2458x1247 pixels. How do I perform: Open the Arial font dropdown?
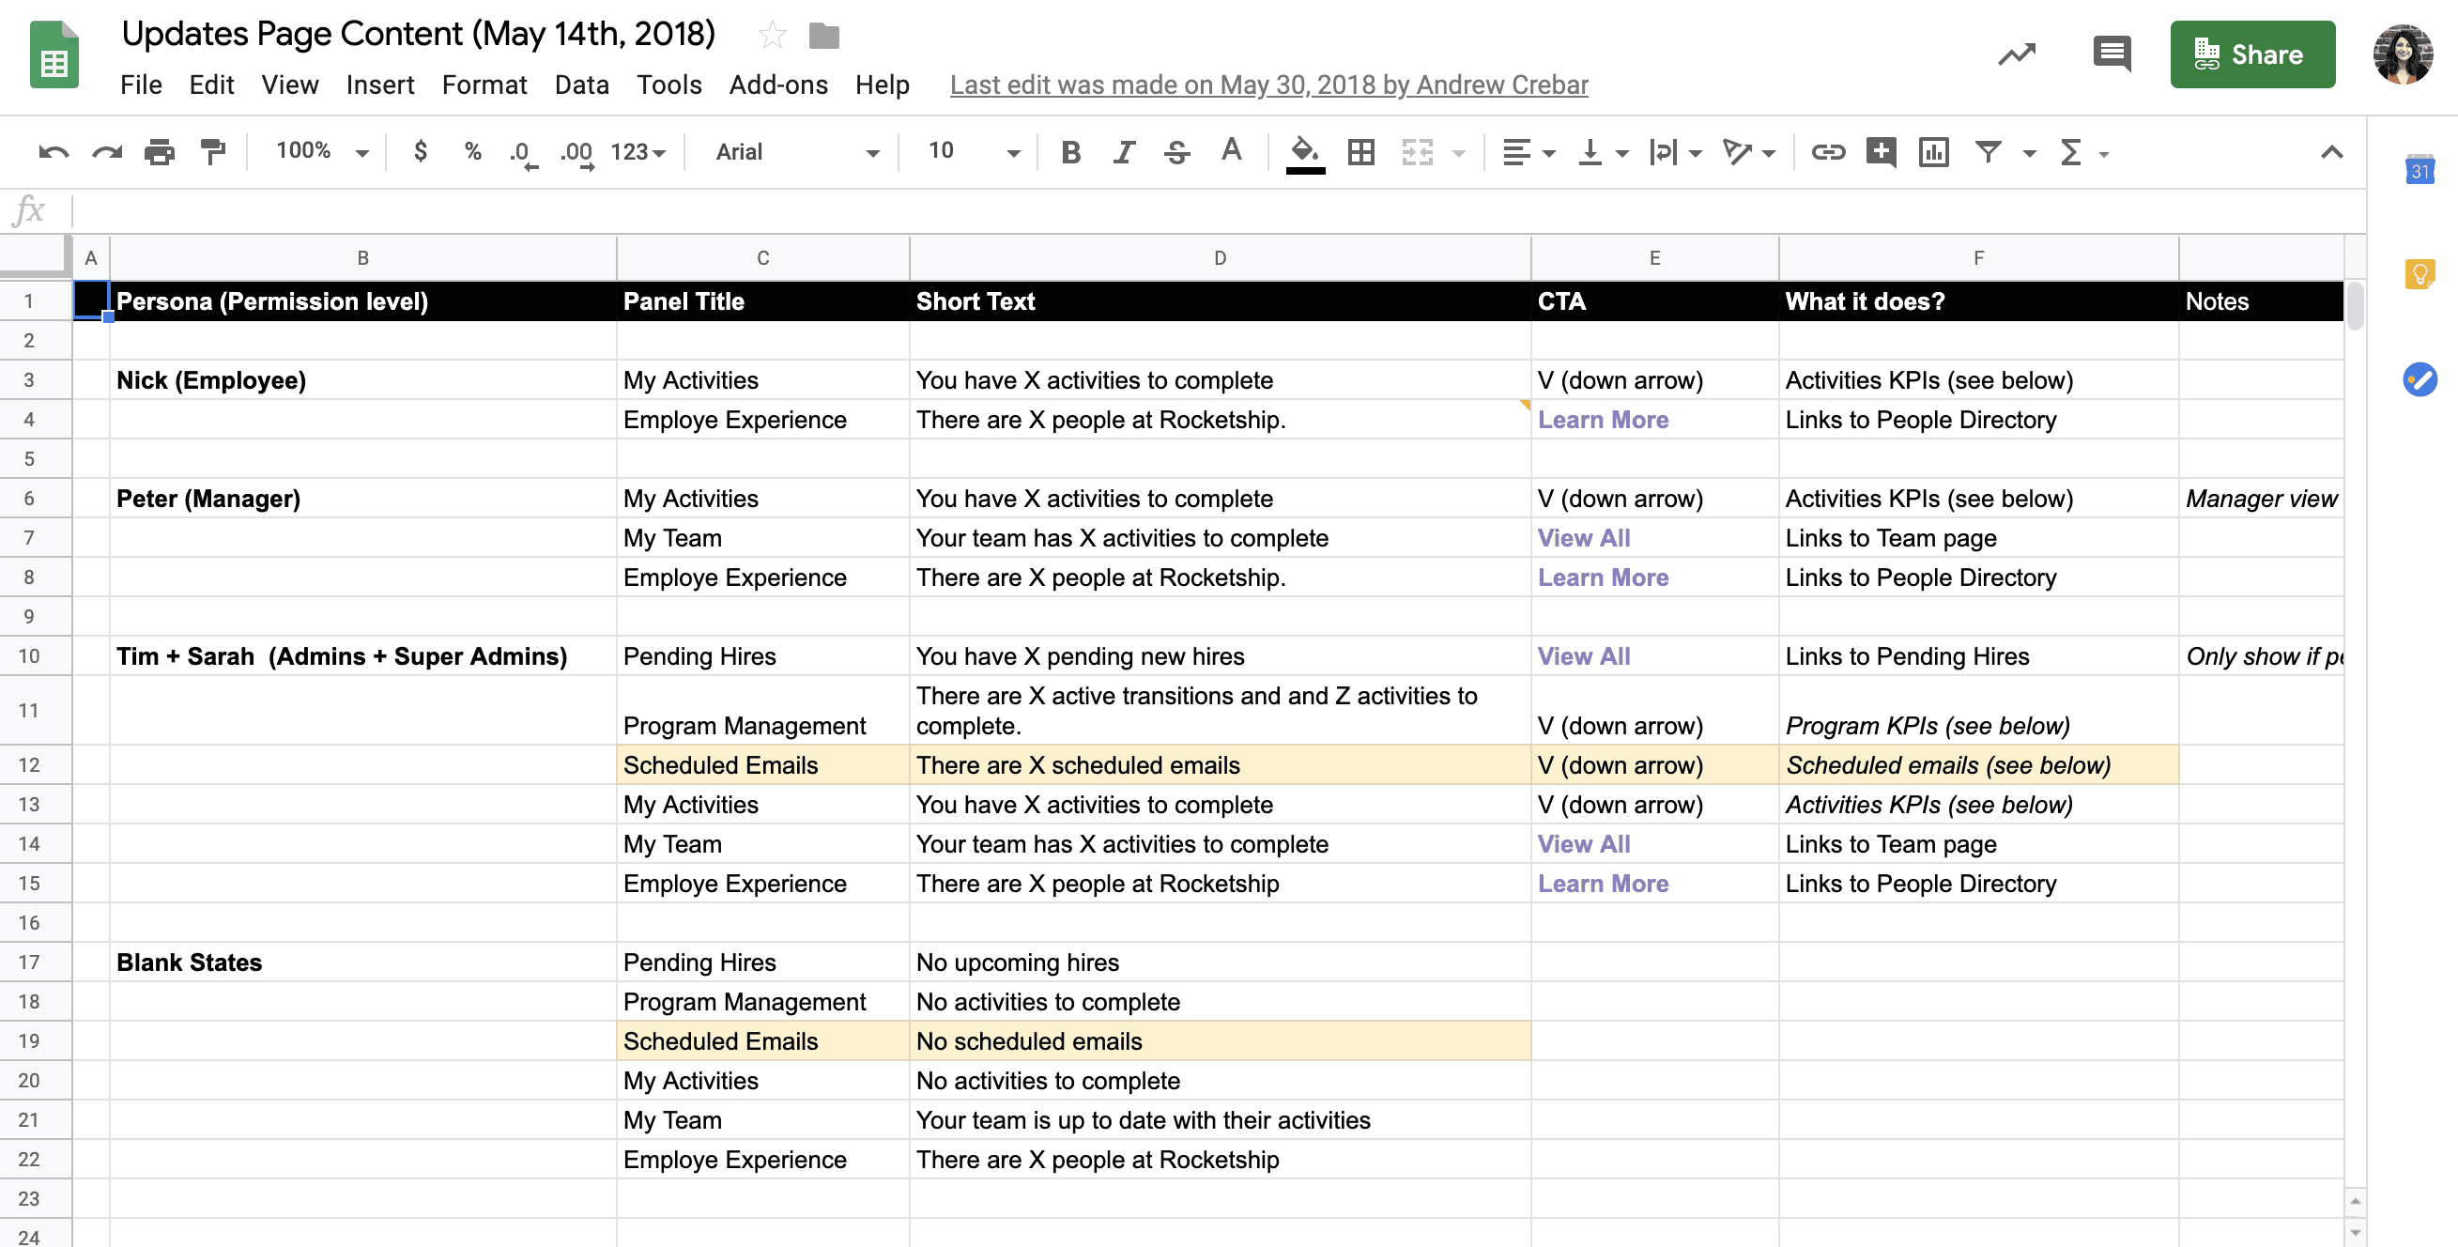coord(797,152)
